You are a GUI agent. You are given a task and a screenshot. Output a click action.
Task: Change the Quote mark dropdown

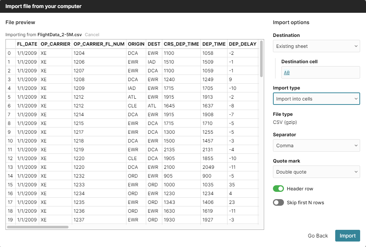pyautogui.click(x=316, y=172)
